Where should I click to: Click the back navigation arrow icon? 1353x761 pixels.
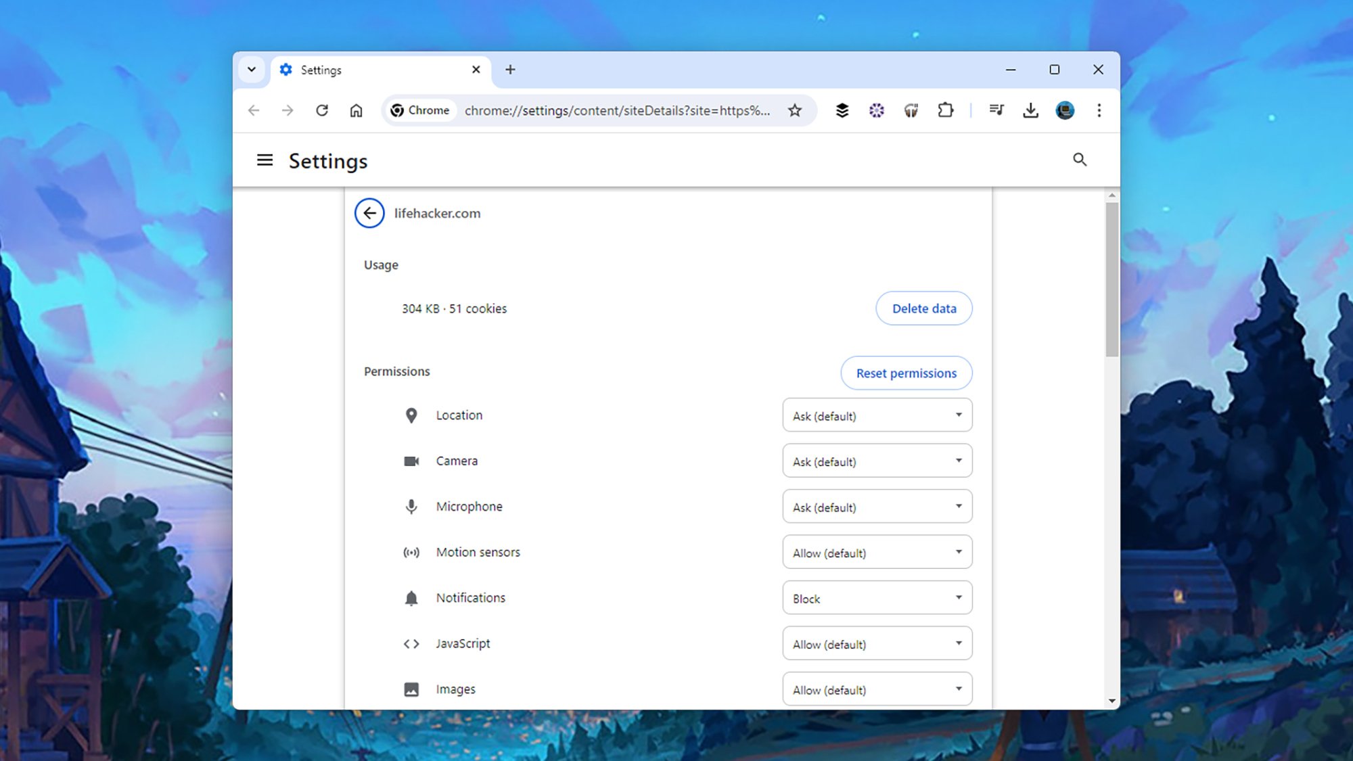click(x=370, y=213)
